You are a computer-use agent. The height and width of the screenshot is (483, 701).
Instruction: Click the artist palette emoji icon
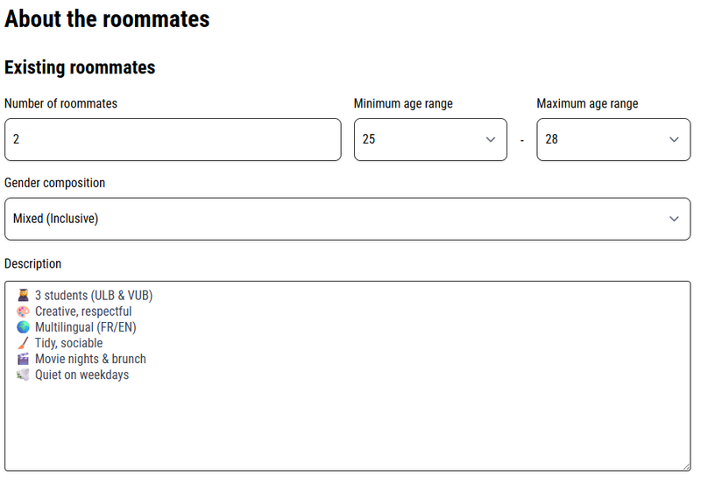[x=24, y=311]
